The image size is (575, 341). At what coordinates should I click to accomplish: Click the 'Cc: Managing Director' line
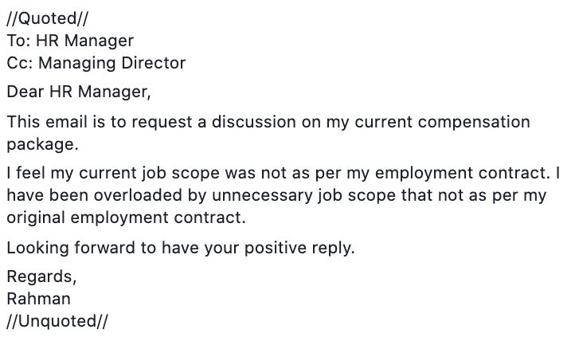pyautogui.click(x=96, y=63)
